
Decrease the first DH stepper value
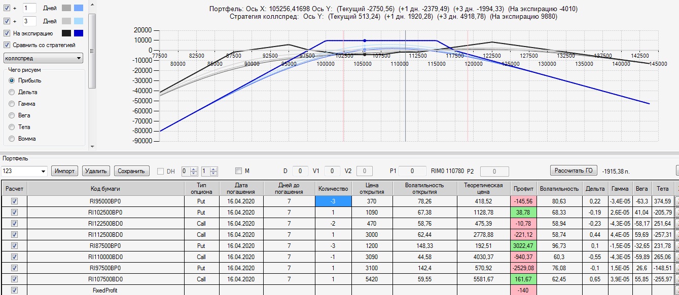coord(194,174)
